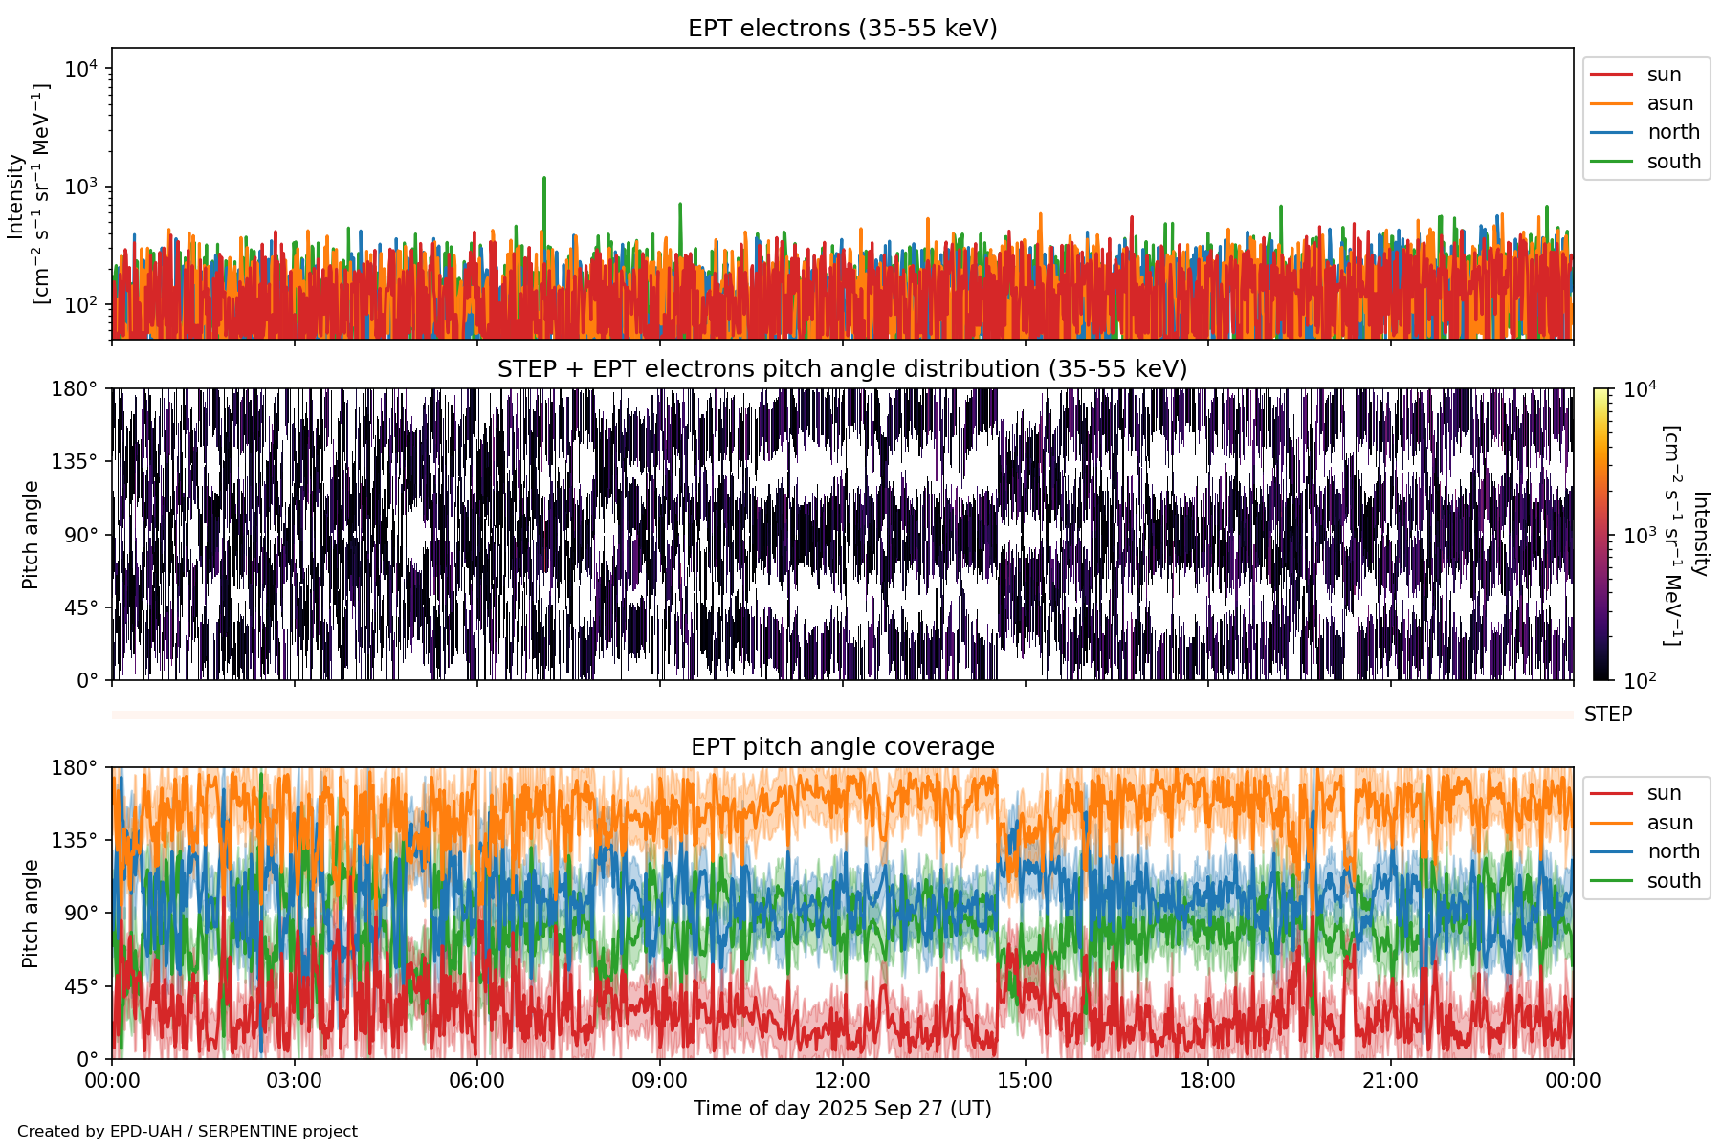Click the thin STEP coverage bar
The image size is (1722, 1148).
pyautogui.click(x=842, y=715)
